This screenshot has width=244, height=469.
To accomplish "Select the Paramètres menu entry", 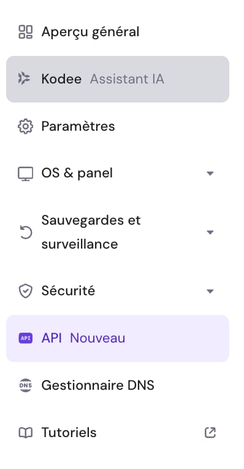I will (118, 126).
